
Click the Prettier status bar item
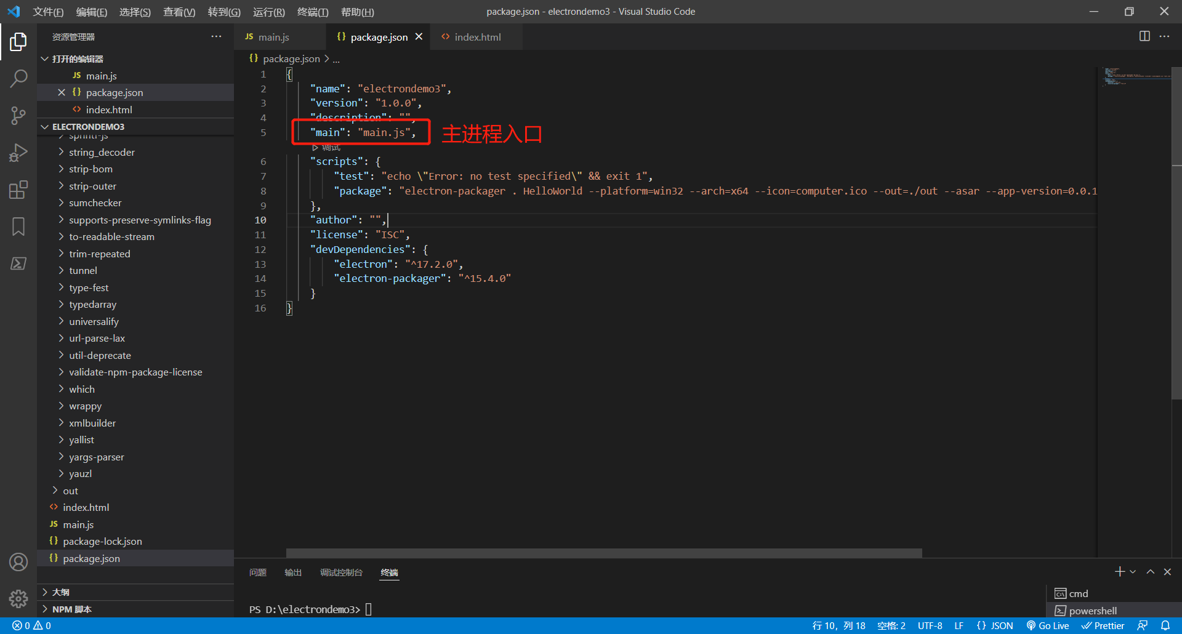click(x=1103, y=626)
